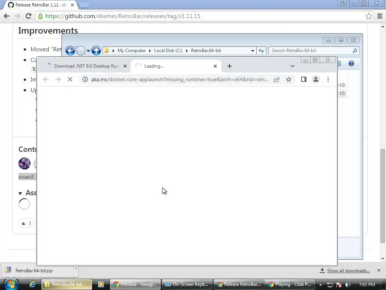
Task: Click the 7:43 PM taskbar clock
Action: point(367,285)
